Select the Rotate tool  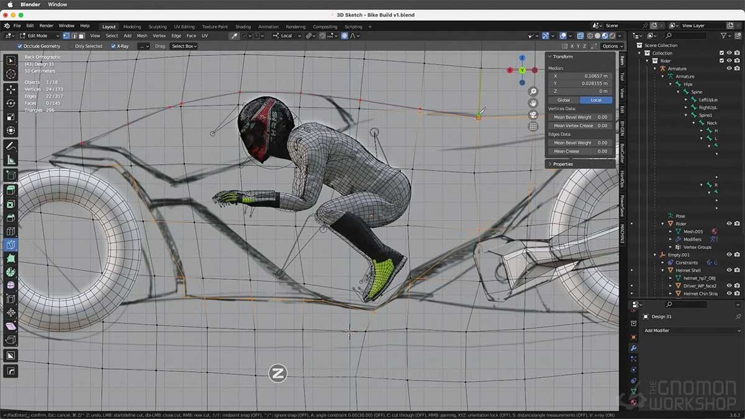9,104
